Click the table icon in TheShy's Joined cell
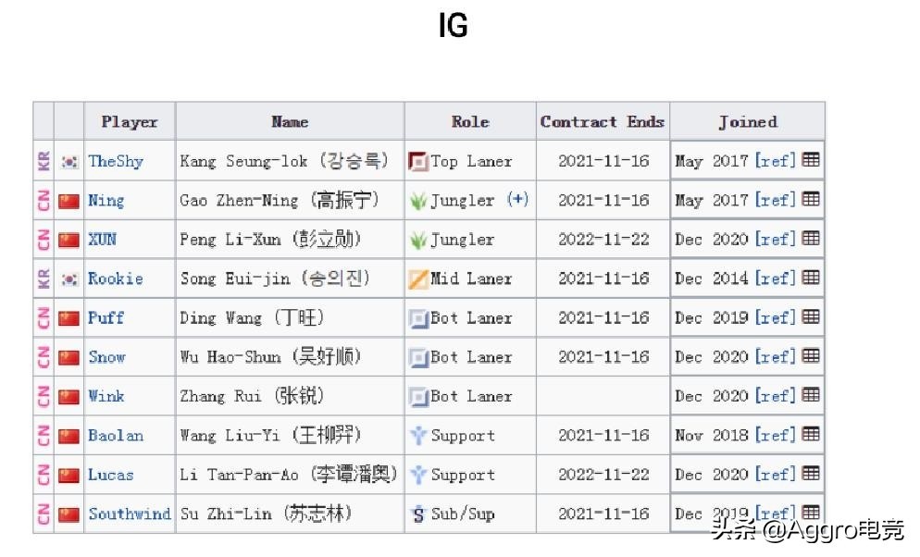 pos(810,159)
